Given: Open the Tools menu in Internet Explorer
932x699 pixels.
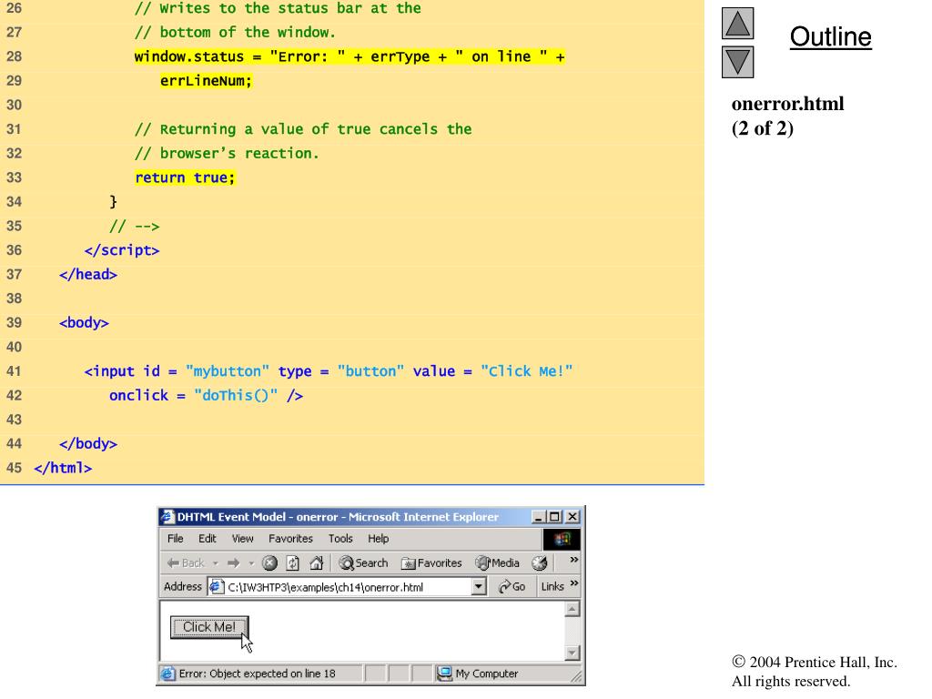Looking at the screenshot, I should (x=340, y=539).
